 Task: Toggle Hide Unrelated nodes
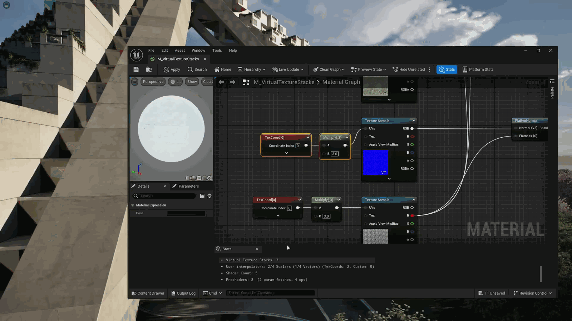click(409, 70)
